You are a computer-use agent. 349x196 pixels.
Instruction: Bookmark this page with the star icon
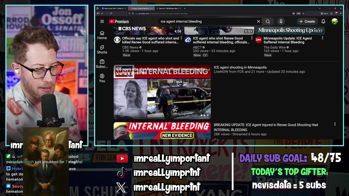[303, 13]
